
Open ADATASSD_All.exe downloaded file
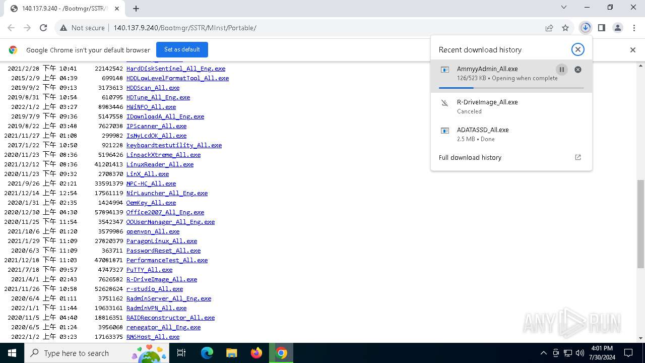pos(511,134)
